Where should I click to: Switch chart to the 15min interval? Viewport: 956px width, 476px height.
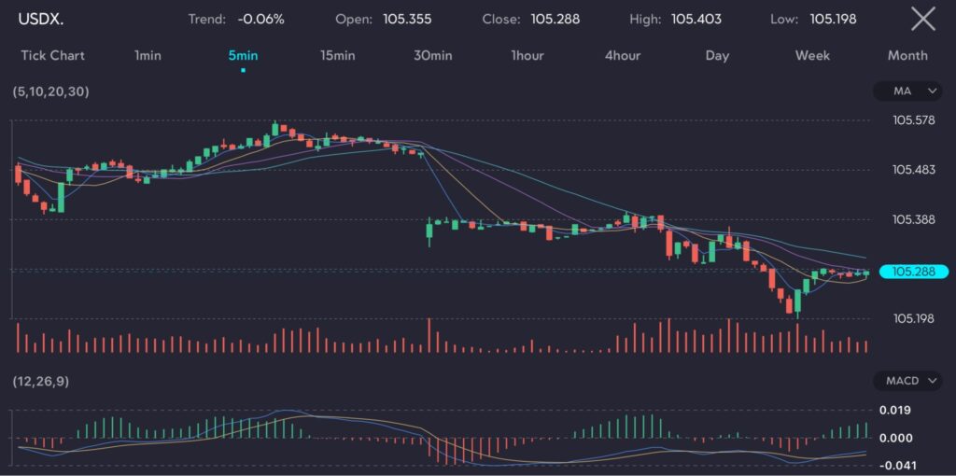point(337,55)
